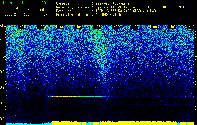Click the 1405 time marker
197x125 pixels.
(97, 27)
